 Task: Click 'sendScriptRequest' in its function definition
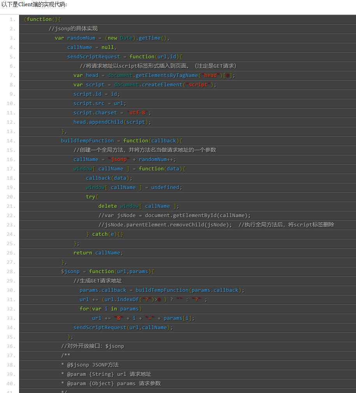click(x=93, y=57)
